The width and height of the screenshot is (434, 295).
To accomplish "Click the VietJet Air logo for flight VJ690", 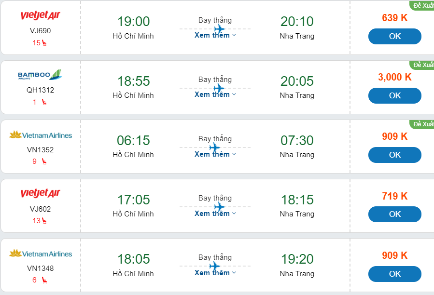I will click(x=41, y=16).
